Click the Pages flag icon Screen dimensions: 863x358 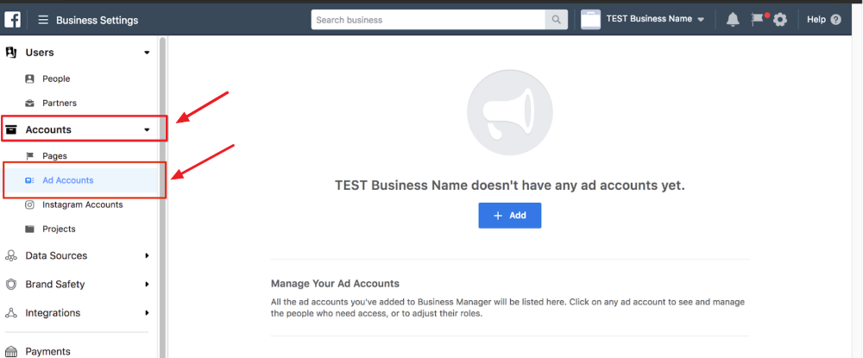pyautogui.click(x=29, y=156)
